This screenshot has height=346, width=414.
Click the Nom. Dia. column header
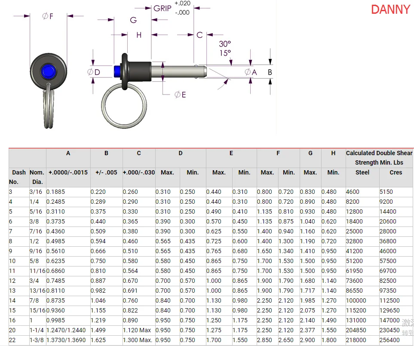[x=37, y=177]
